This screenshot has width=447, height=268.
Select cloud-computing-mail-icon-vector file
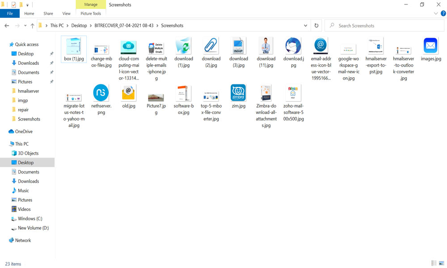pyautogui.click(x=129, y=47)
